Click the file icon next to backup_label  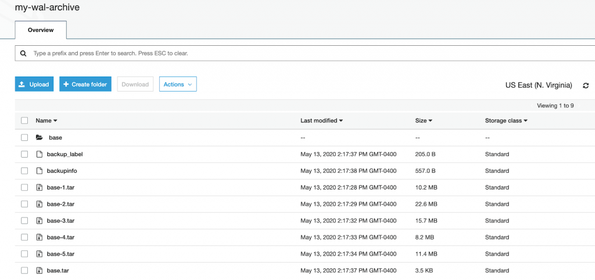(x=40, y=154)
